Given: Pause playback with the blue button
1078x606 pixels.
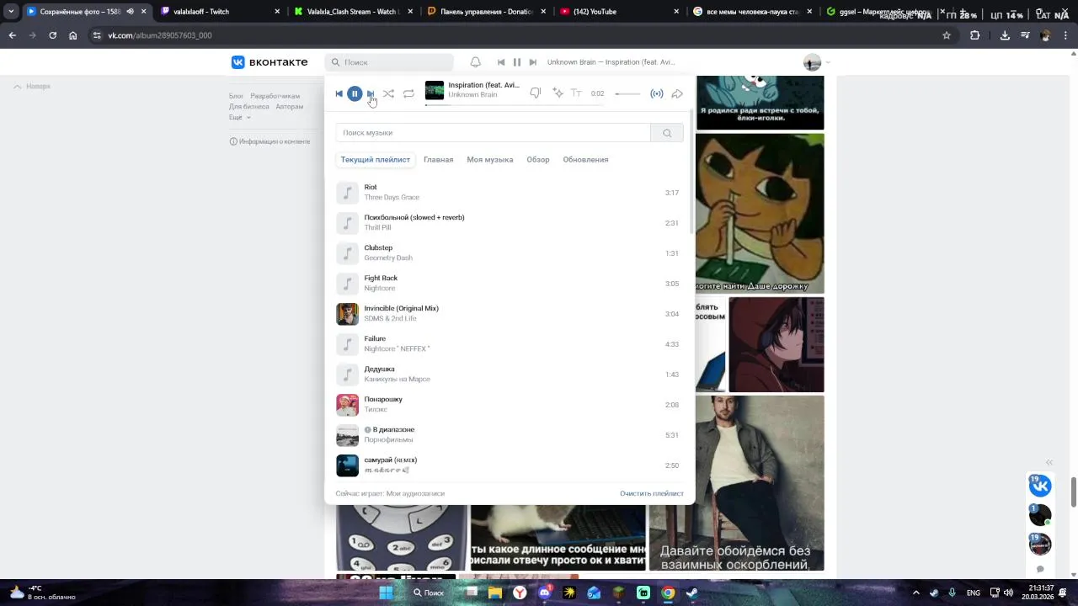Looking at the screenshot, I should (355, 93).
